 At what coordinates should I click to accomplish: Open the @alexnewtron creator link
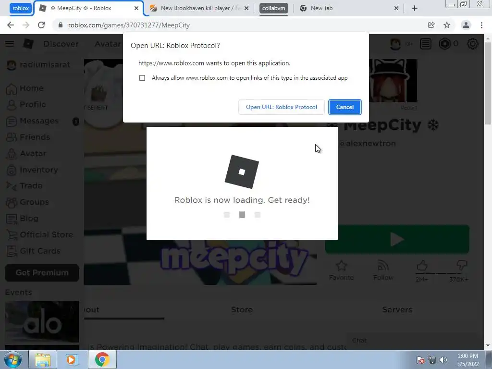(x=367, y=144)
